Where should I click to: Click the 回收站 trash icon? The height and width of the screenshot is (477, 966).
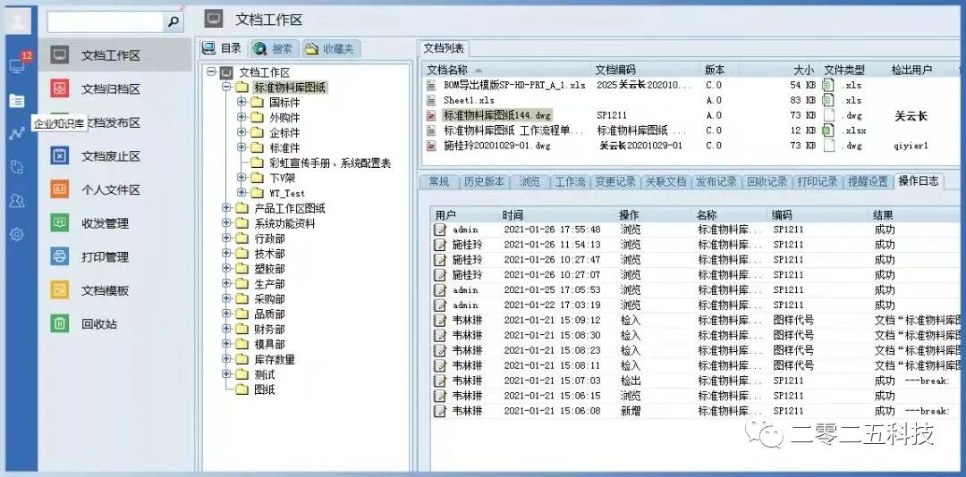(60, 323)
